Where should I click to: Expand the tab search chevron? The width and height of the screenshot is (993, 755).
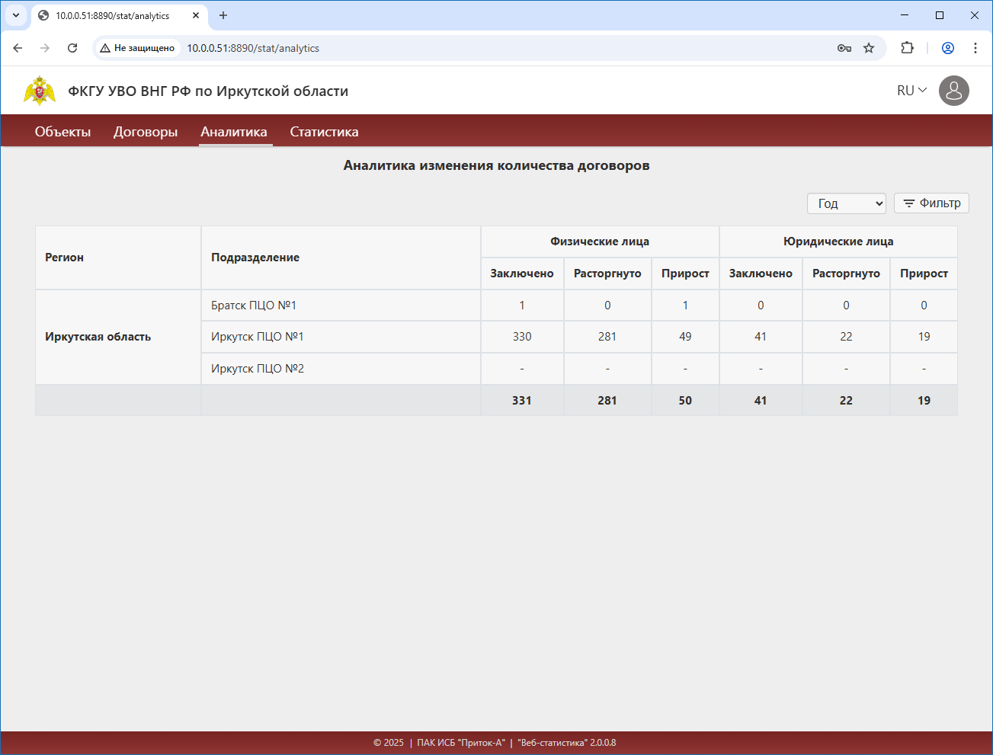pos(15,15)
